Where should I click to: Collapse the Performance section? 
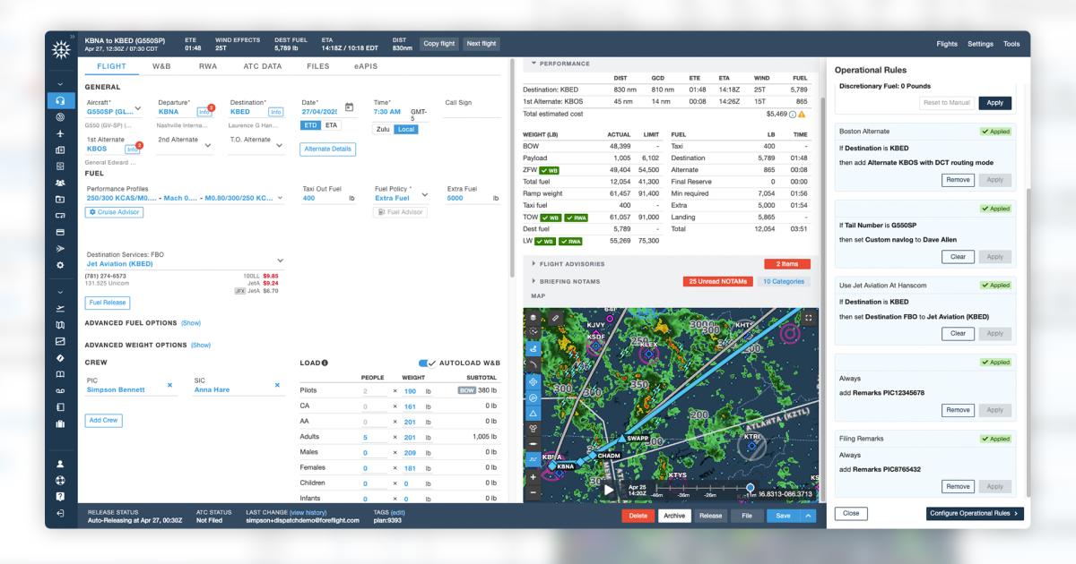pyautogui.click(x=534, y=64)
